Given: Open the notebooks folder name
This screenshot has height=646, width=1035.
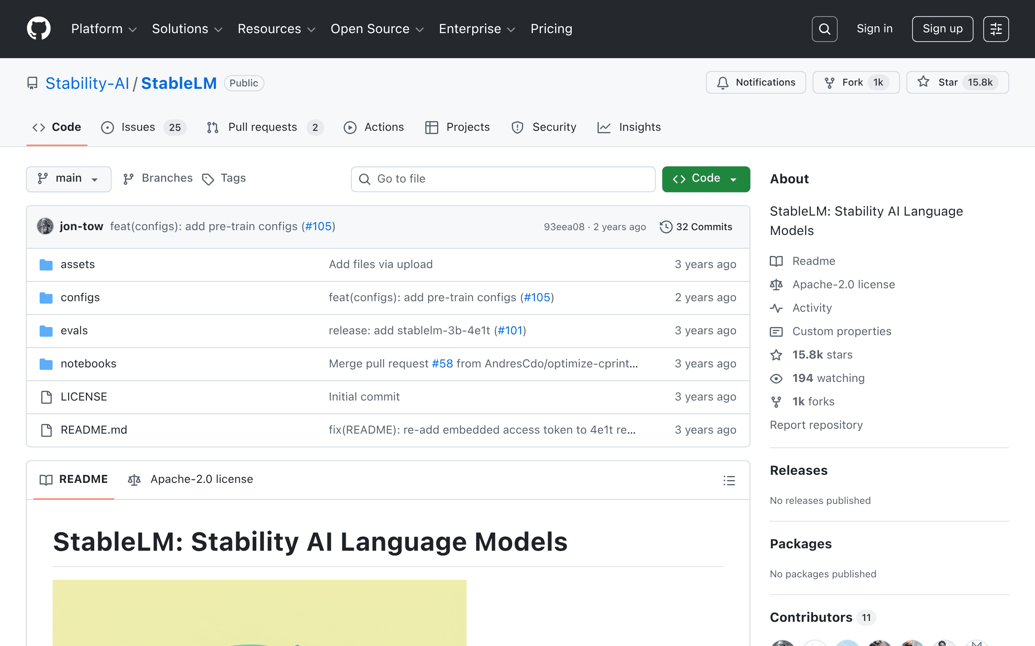Looking at the screenshot, I should click(88, 364).
